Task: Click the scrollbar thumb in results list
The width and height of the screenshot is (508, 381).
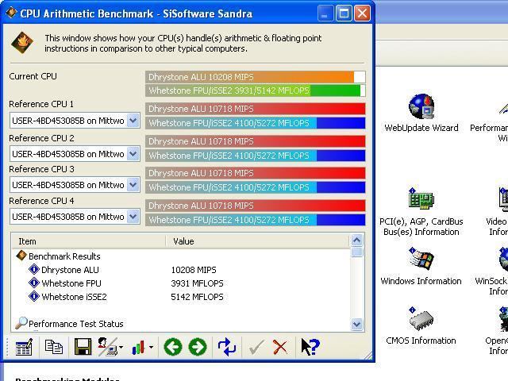Action: (x=356, y=252)
